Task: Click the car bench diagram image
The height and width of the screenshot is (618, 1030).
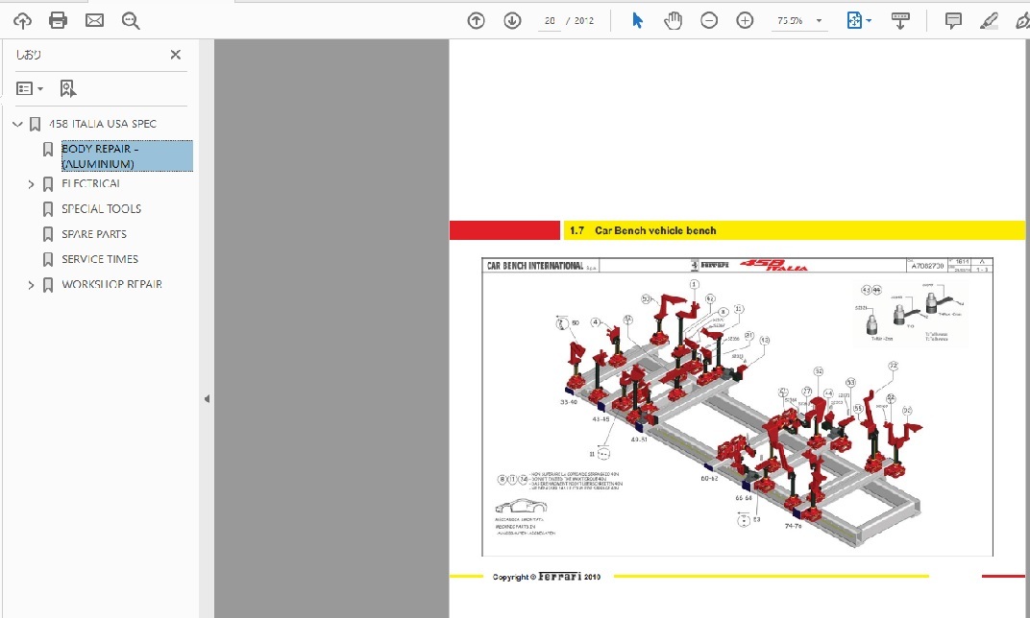Action: tap(737, 407)
